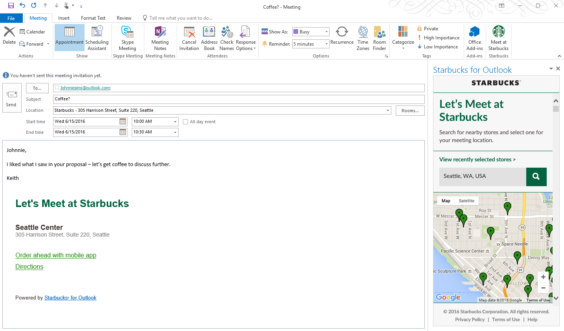This screenshot has height=331, width=564.
Task: Open OneNote Meeting Notes
Action: (160, 38)
